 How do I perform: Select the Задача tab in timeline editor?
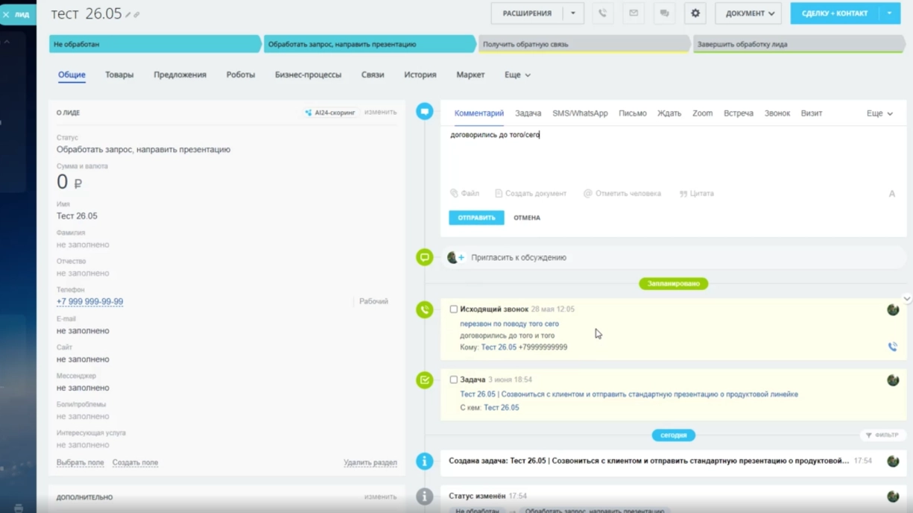coord(528,113)
